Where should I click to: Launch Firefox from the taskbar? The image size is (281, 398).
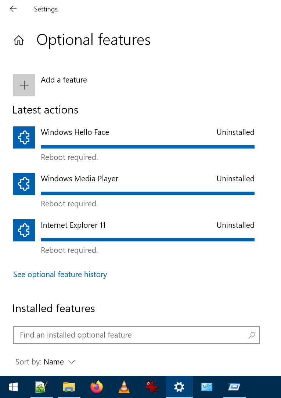tap(96, 387)
